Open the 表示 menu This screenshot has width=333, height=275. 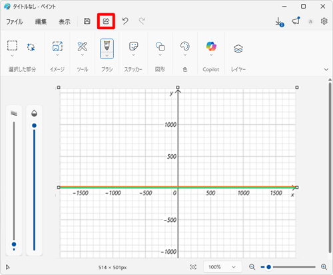coord(65,22)
